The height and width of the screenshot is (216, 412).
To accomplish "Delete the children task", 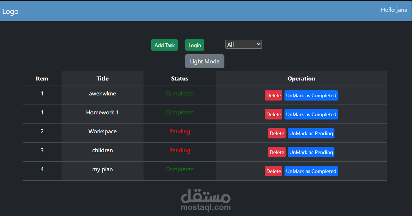I will [x=277, y=152].
